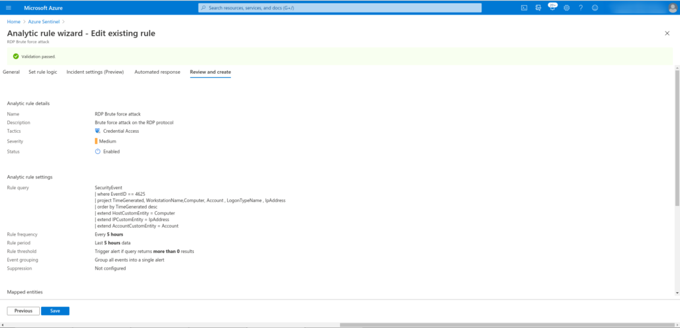
Task: Click the Credential Access tactic icon
Action: pyautogui.click(x=98, y=131)
